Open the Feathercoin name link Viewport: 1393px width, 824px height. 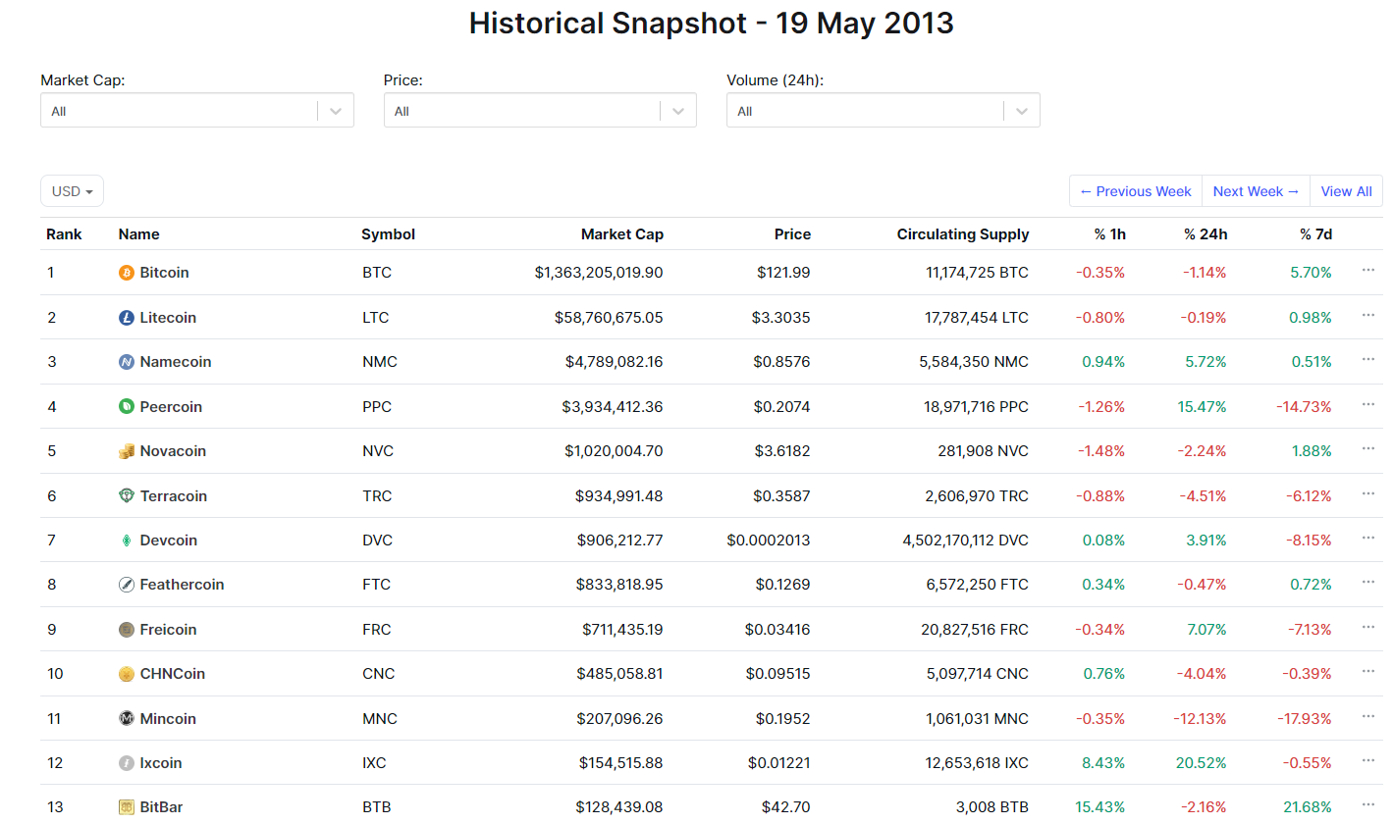click(182, 585)
